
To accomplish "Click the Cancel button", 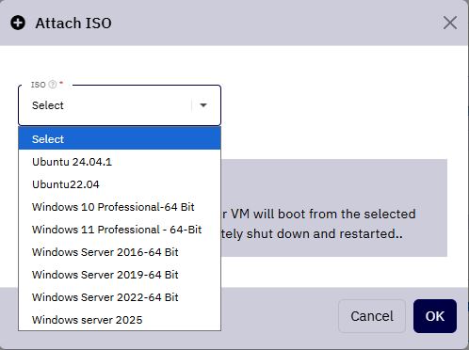I will (372, 316).
